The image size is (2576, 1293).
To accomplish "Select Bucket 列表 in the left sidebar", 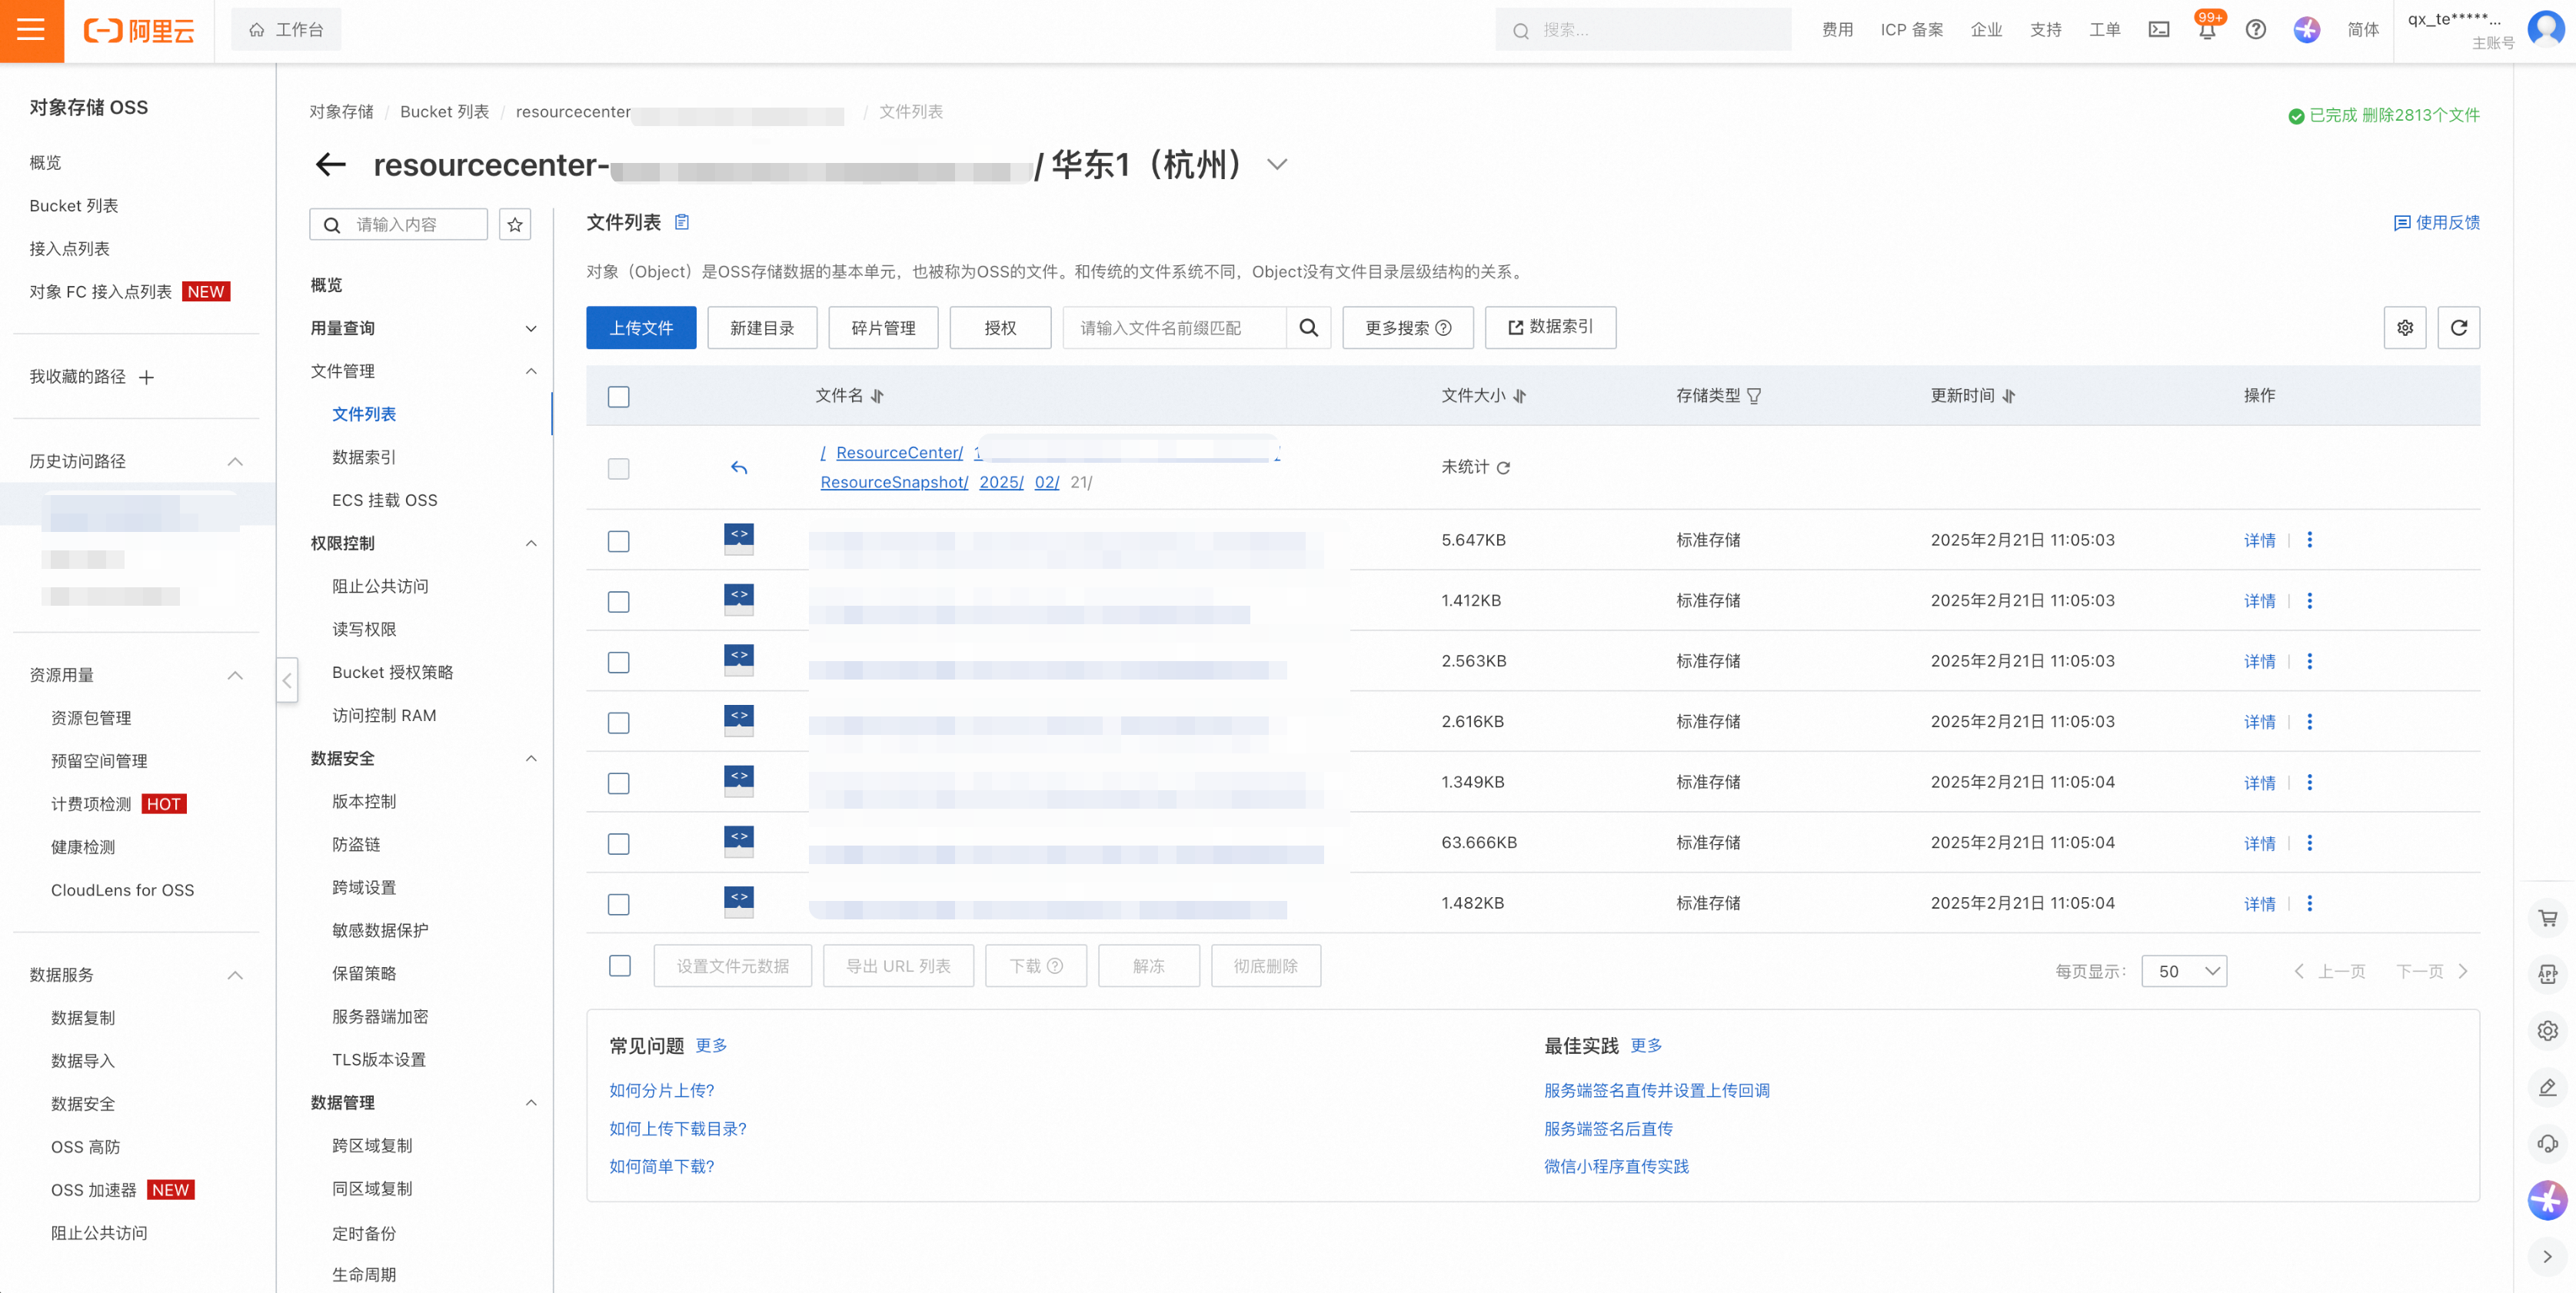I will click(x=74, y=206).
